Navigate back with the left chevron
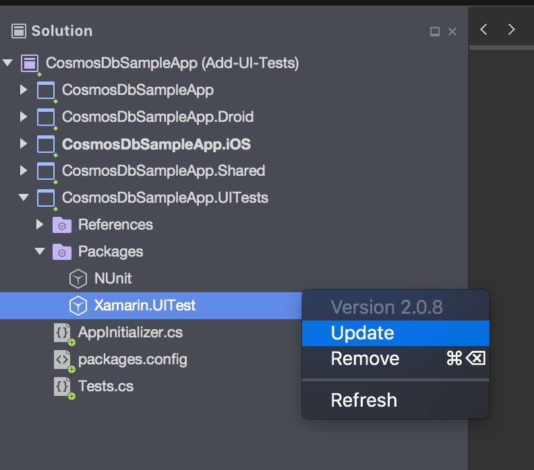The height and width of the screenshot is (470, 534). pos(483,29)
